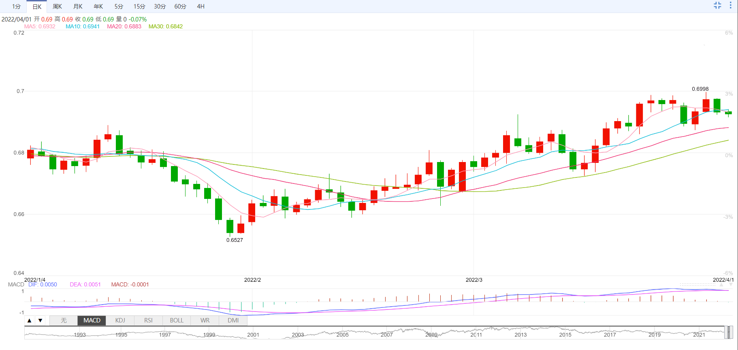Switch to the 年K yearly tab
This screenshot has height=350, width=738.
click(x=98, y=6)
